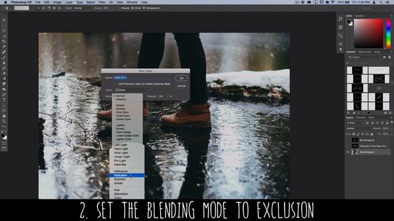Choose the Linear Gradient style icon
This screenshot has width=394, height=221.
coord(38,8)
